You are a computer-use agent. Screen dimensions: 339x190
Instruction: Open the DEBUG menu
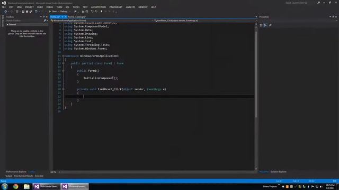(x=50, y=7)
